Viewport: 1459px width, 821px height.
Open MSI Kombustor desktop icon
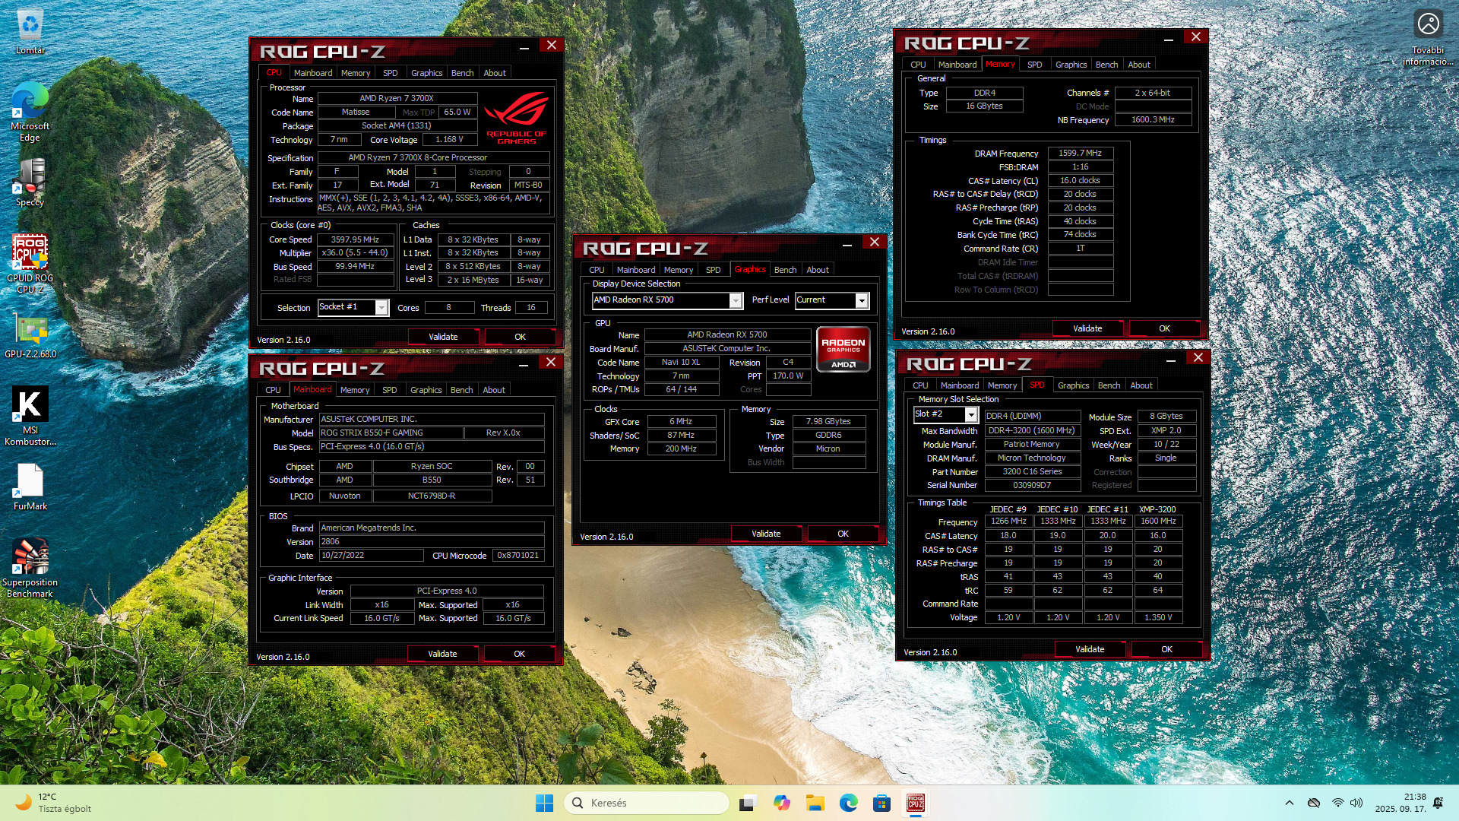coord(30,405)
